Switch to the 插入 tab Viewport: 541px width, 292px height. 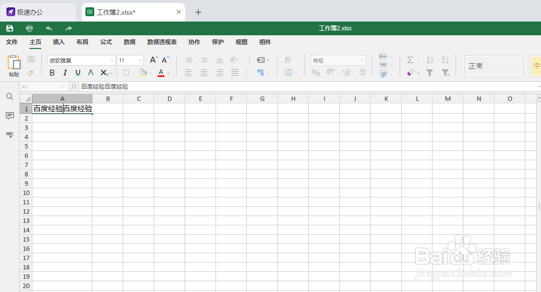[x=58, y=42]
